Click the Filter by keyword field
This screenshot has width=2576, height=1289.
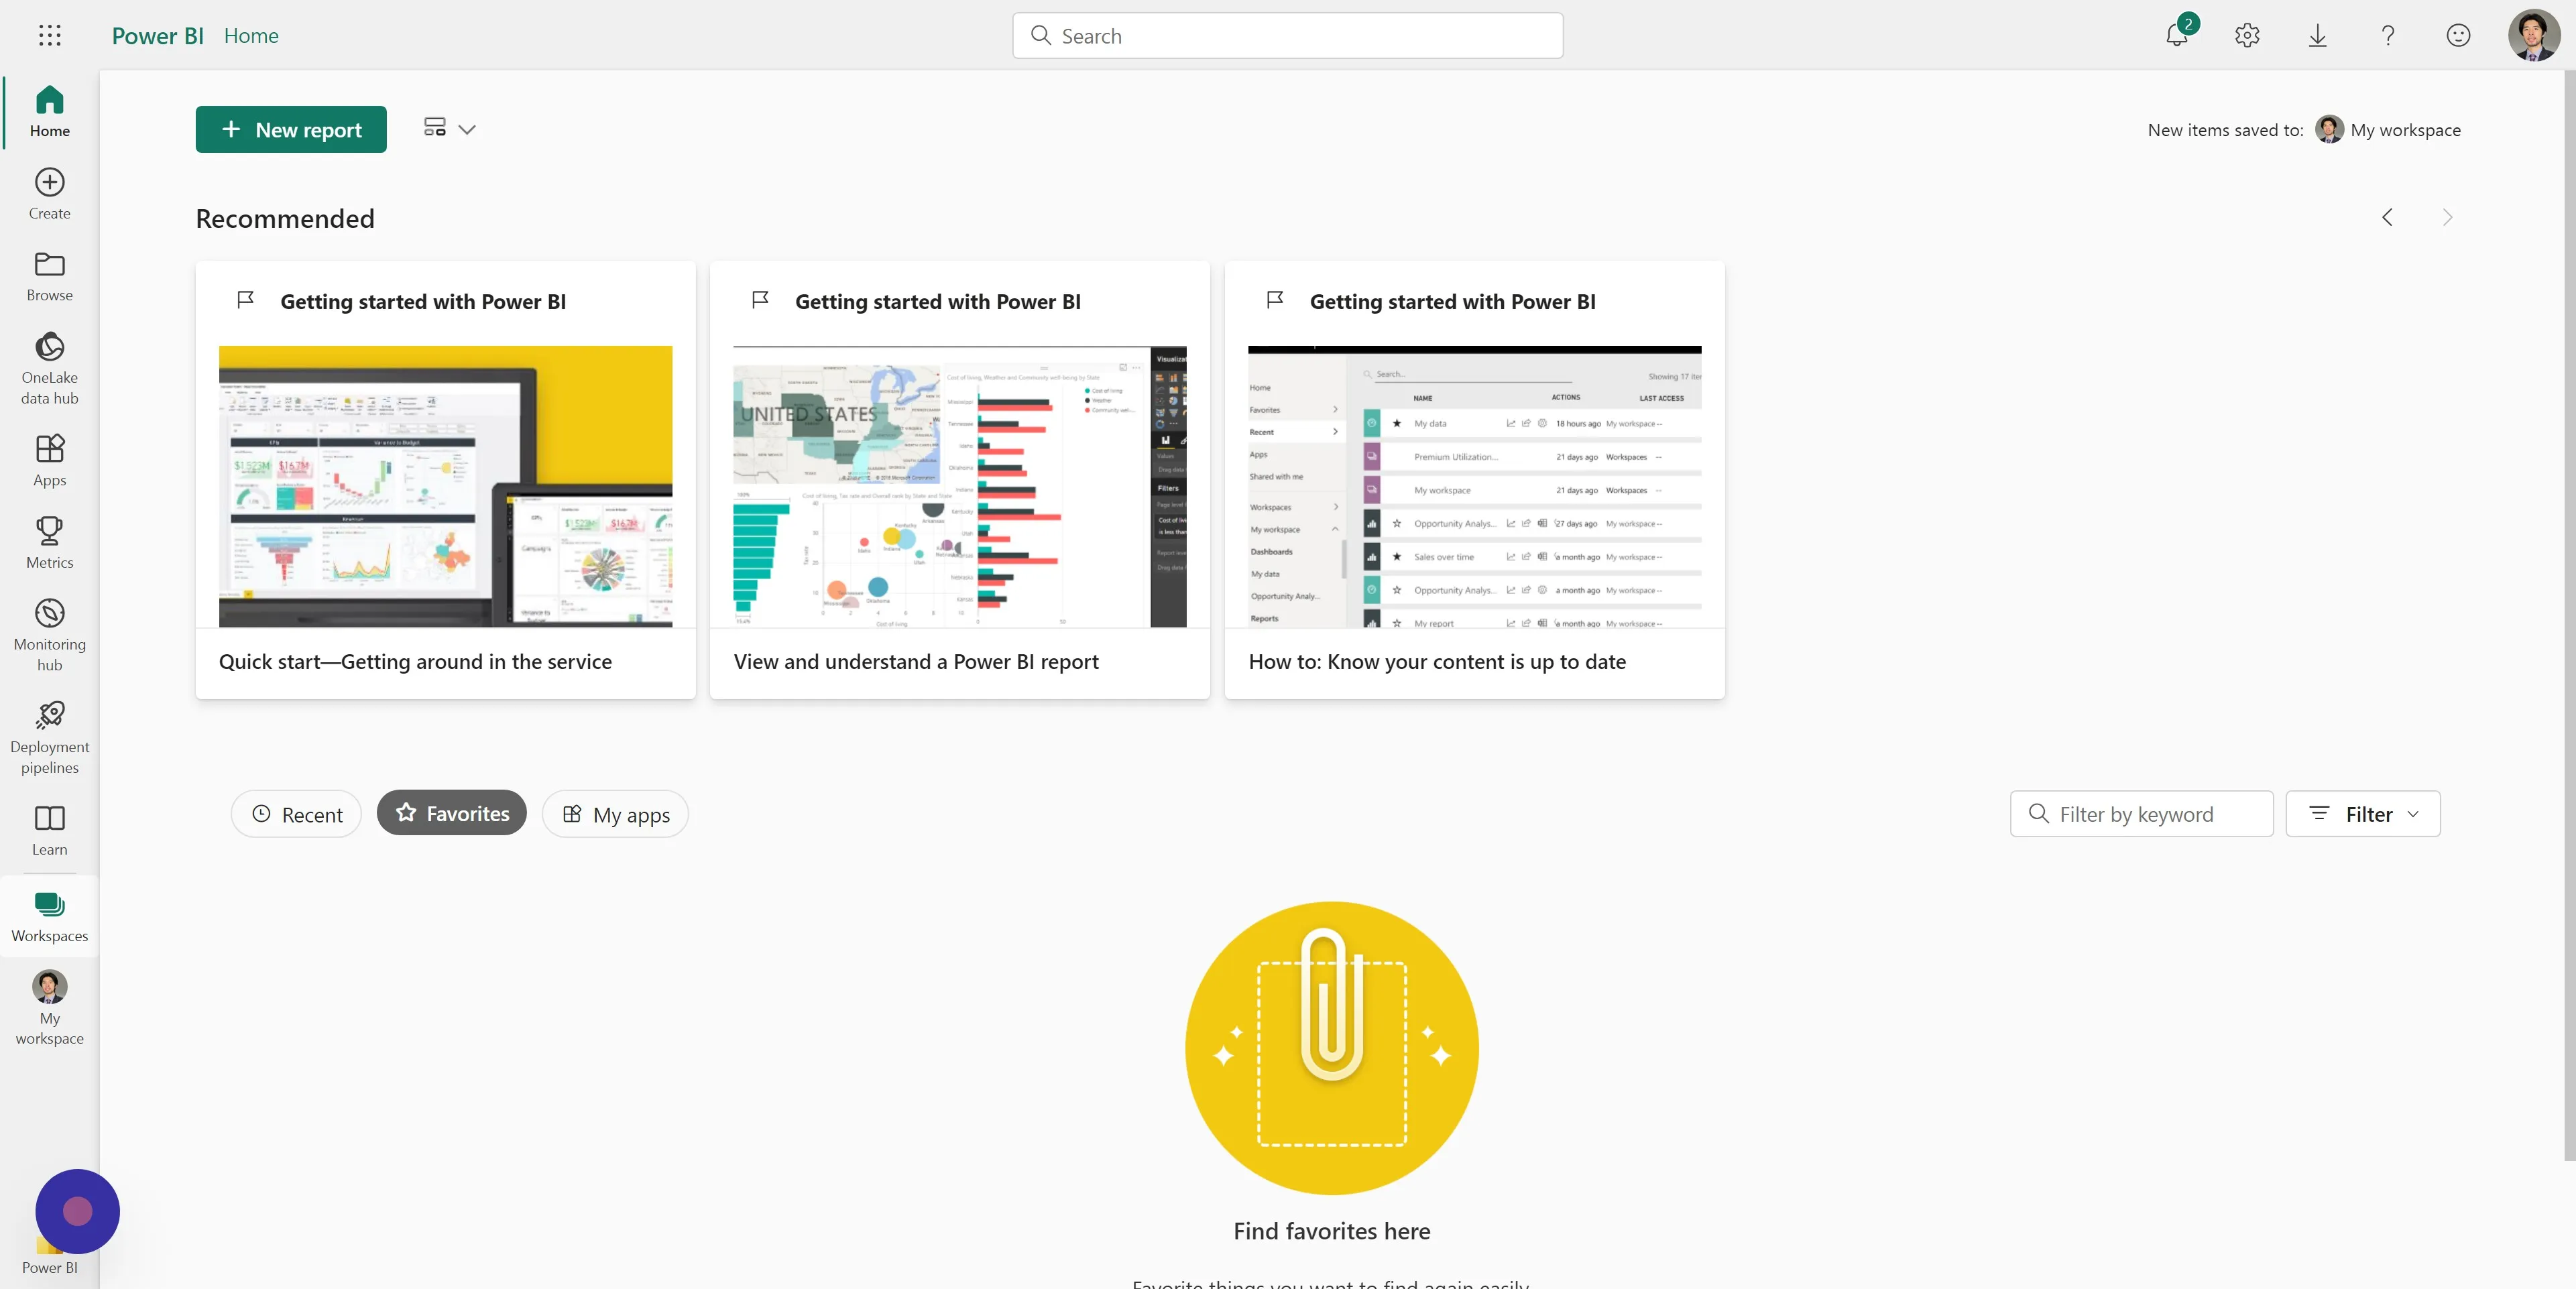click(2142, 814)
